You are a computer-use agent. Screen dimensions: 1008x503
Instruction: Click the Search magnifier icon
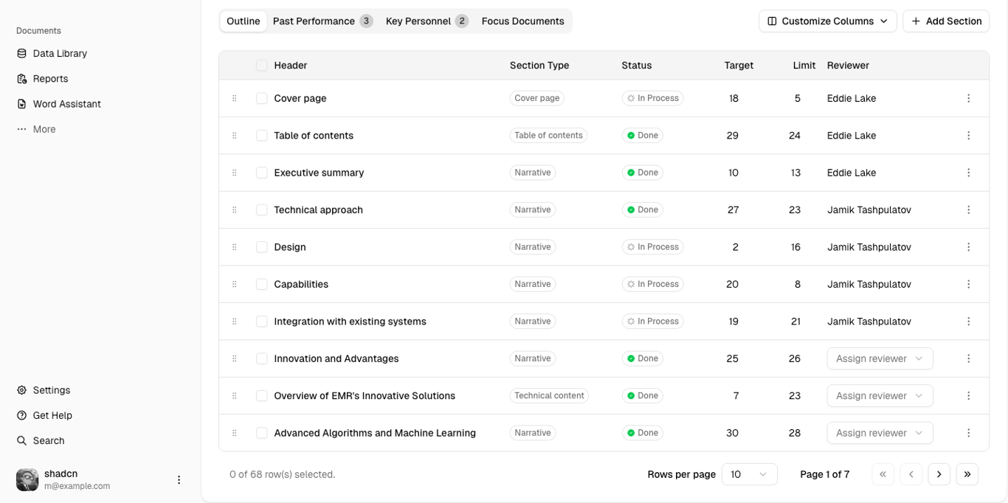point(22,440)
